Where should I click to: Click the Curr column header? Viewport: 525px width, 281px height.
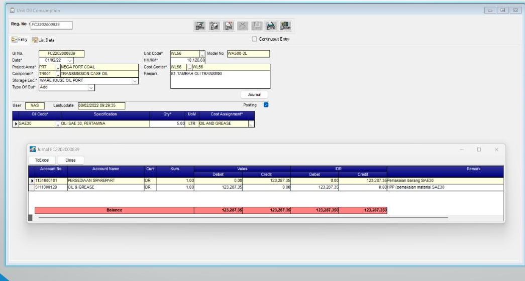pos(150,171)
